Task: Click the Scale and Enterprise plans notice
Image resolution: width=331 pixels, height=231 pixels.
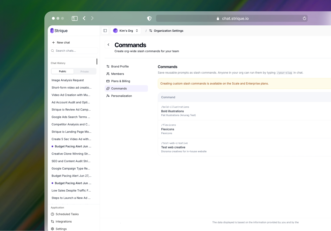Action: 244,84
